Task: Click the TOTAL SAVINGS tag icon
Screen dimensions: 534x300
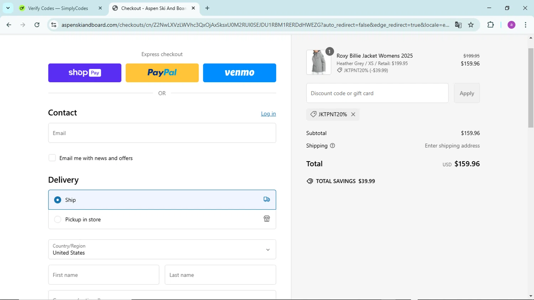Action: coord(310,181)
